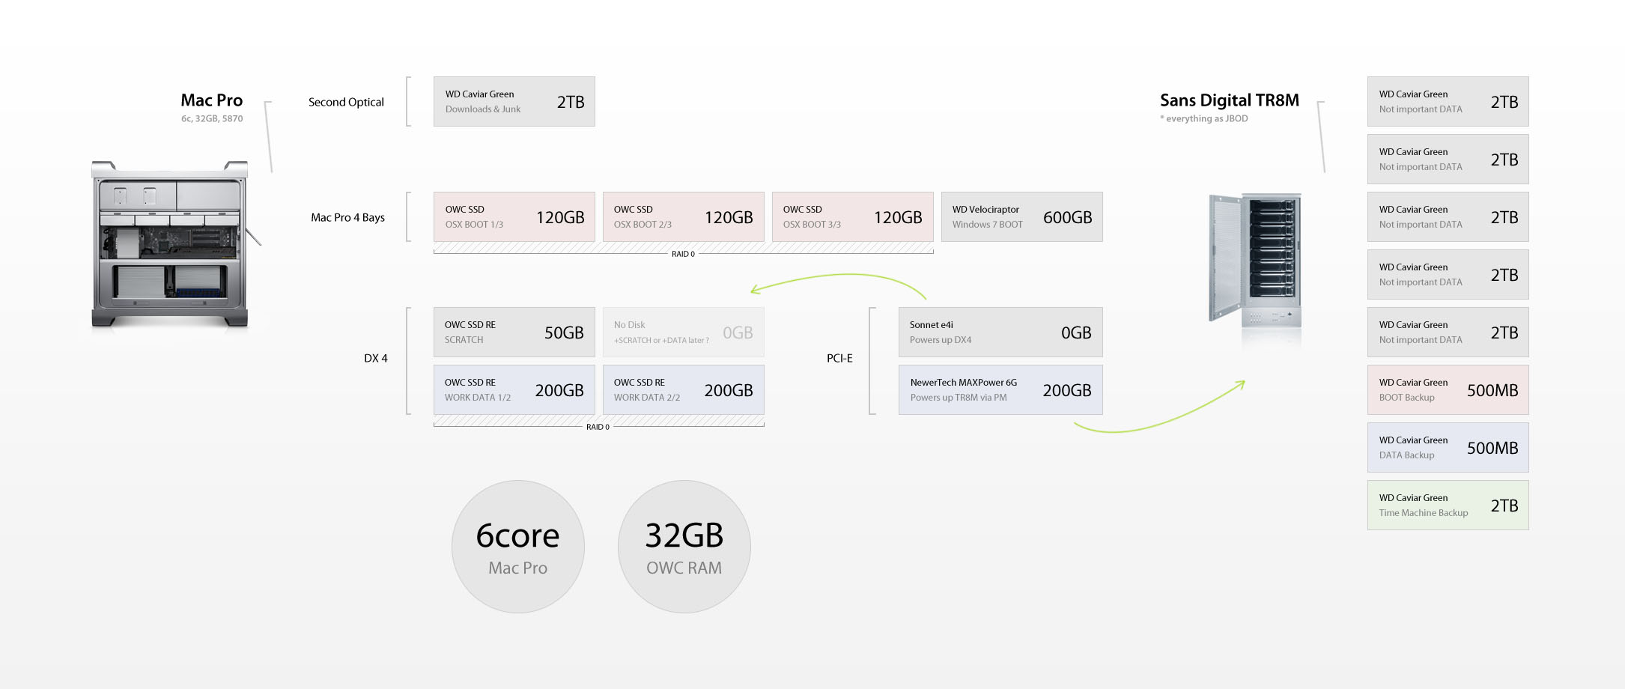Viewport: 1625px width, 689px height.
Task: Click the 6core Mac Pro circle badge
Action: pos(518,547)
